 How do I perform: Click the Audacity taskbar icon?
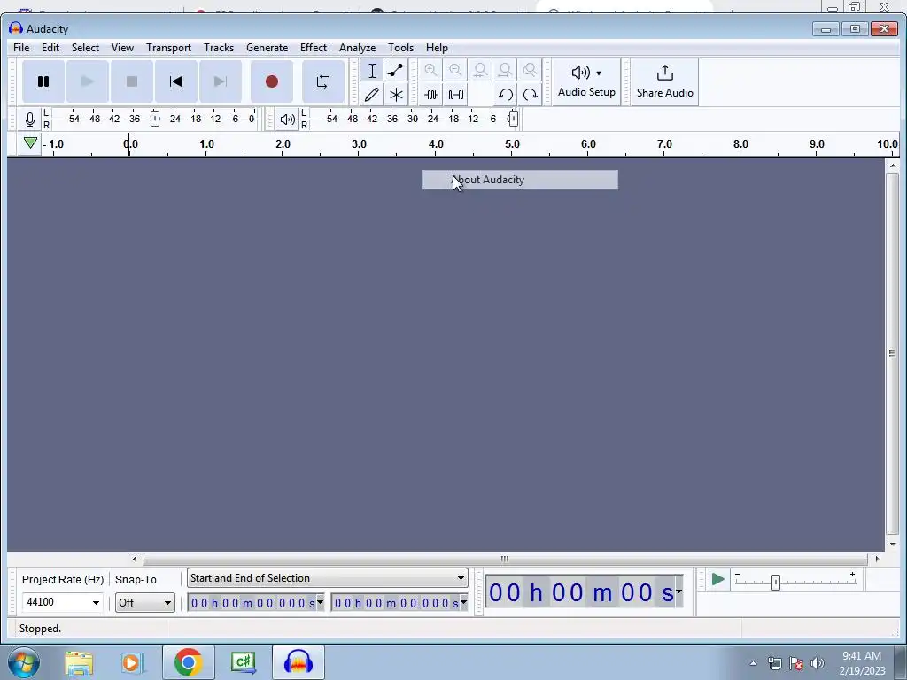tap(298, 662)
